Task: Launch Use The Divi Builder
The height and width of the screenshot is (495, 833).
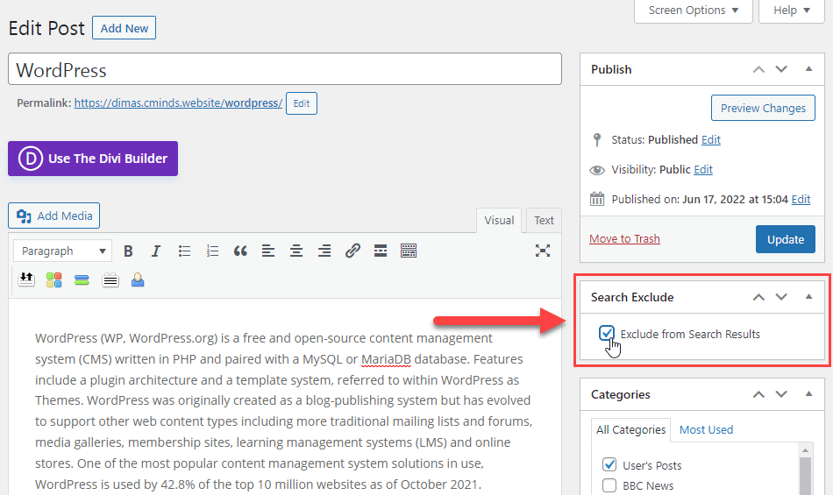Action: 93,159
